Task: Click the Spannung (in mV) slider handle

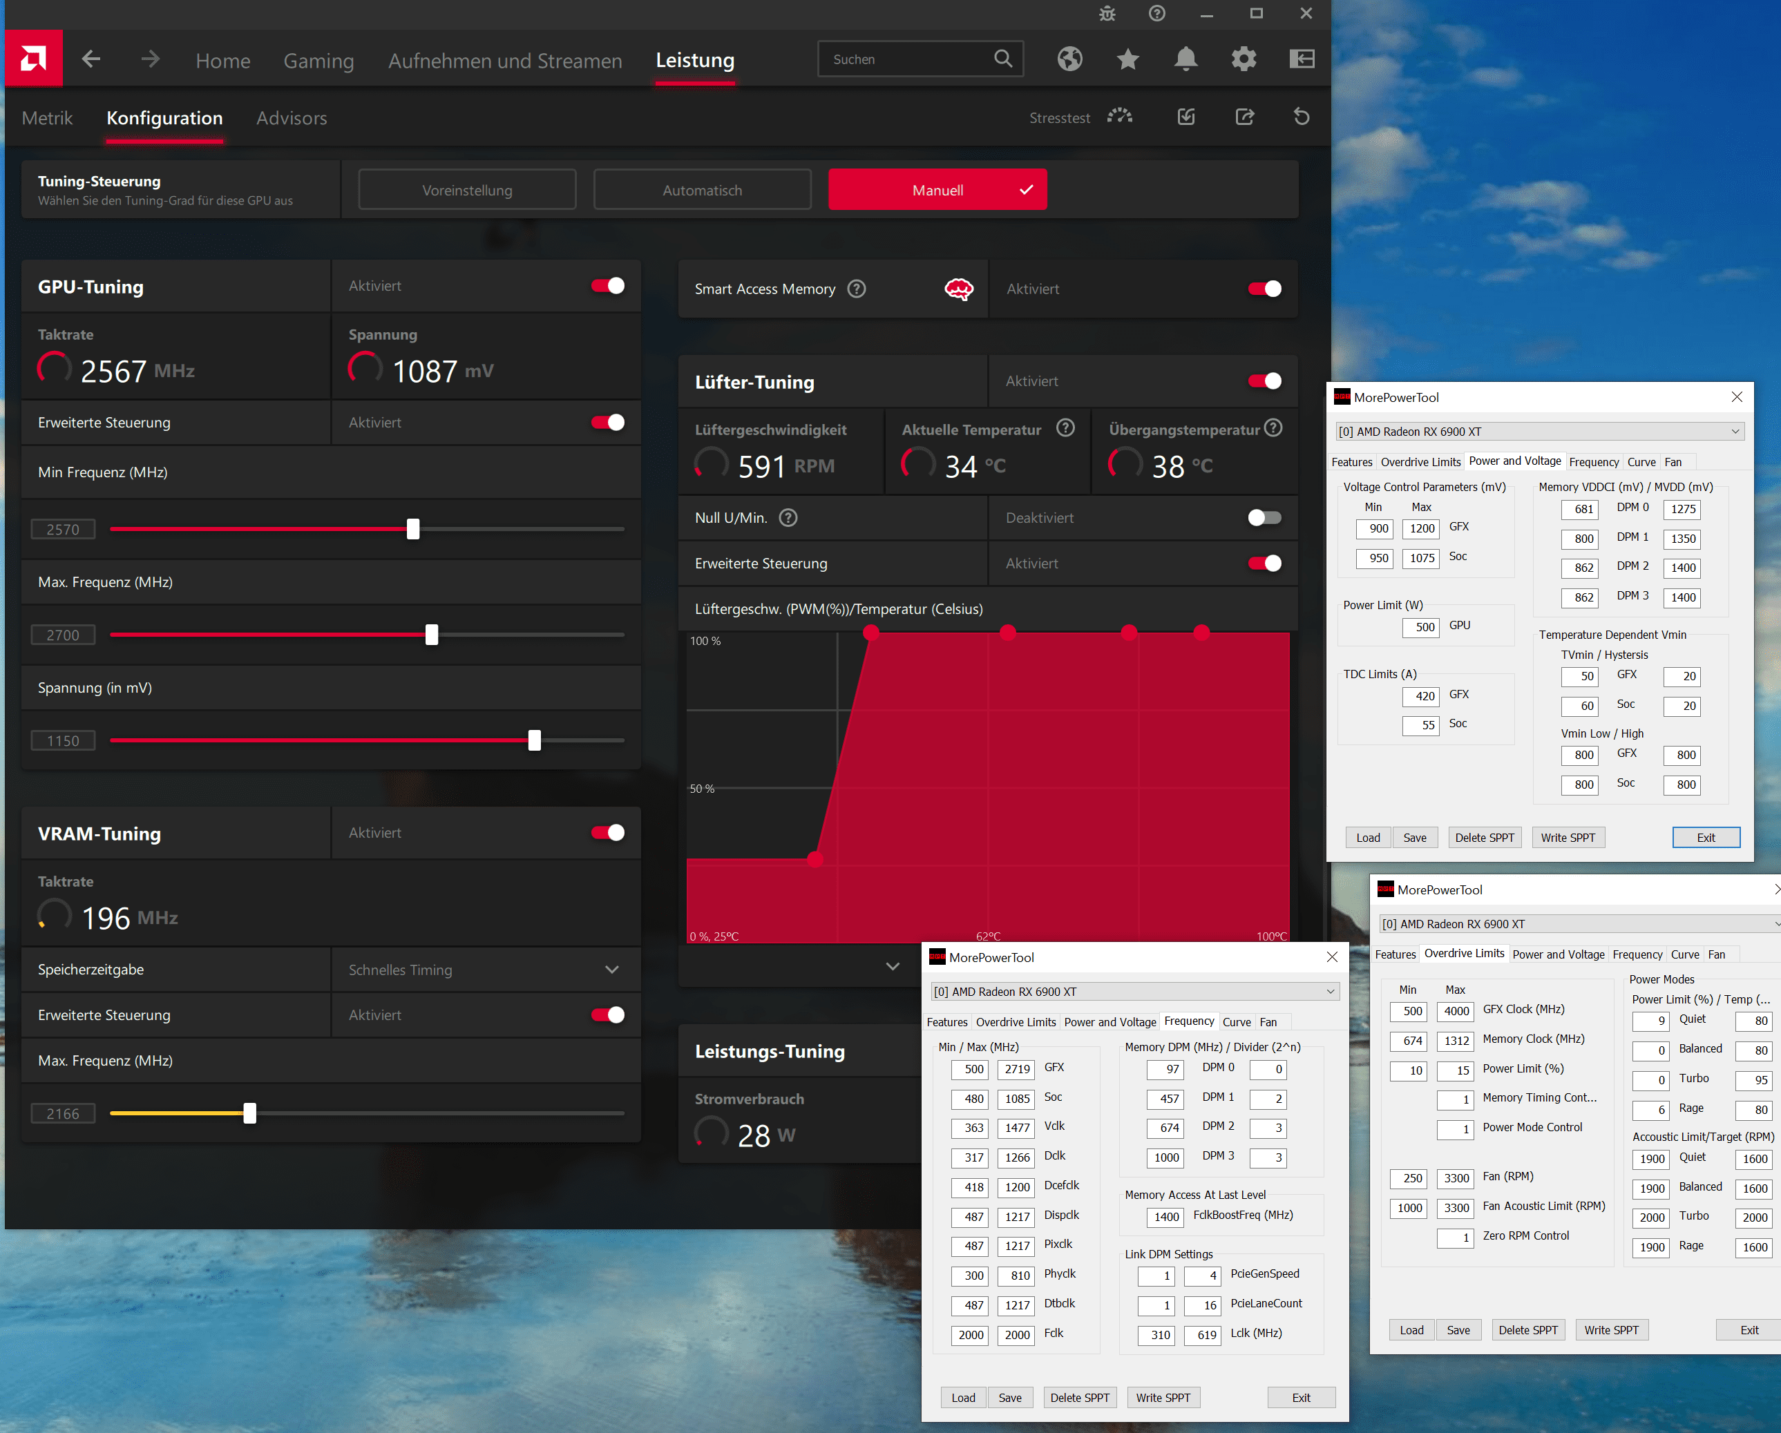Action: pos(535,740)
